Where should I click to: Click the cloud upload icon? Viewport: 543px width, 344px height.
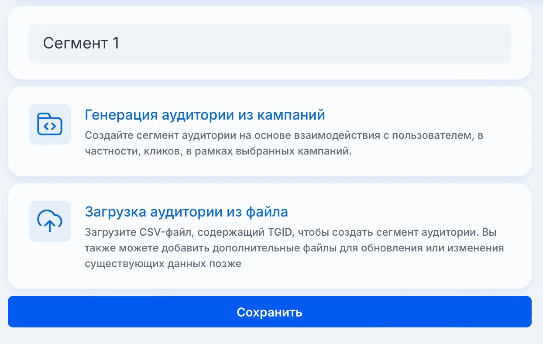coord(50,221)
